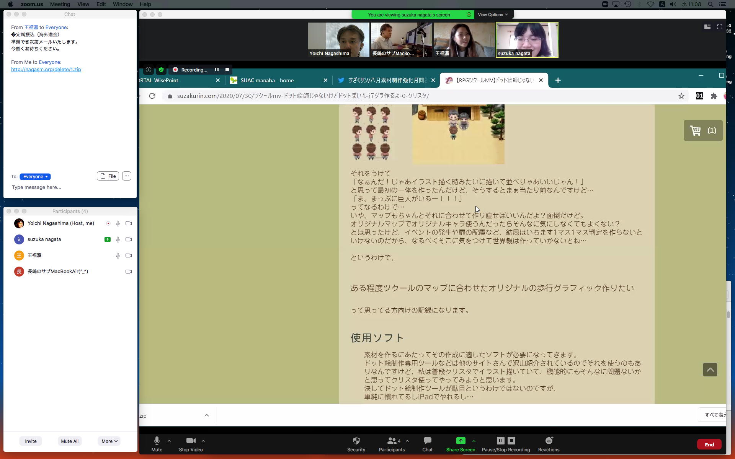
Task: Click the shopping cart icon
Action: [695, 131]
